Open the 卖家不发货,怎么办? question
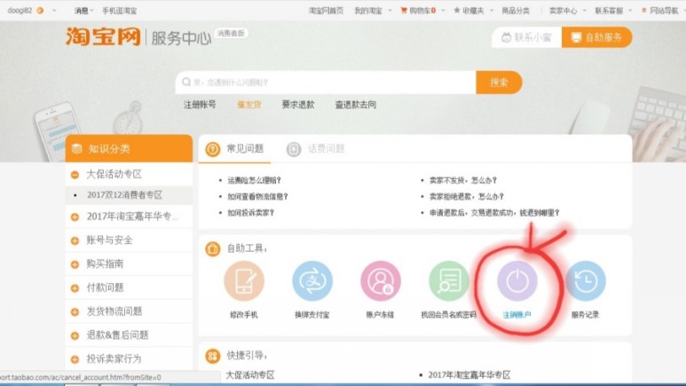The image size is (686, 386). (463, 180)
